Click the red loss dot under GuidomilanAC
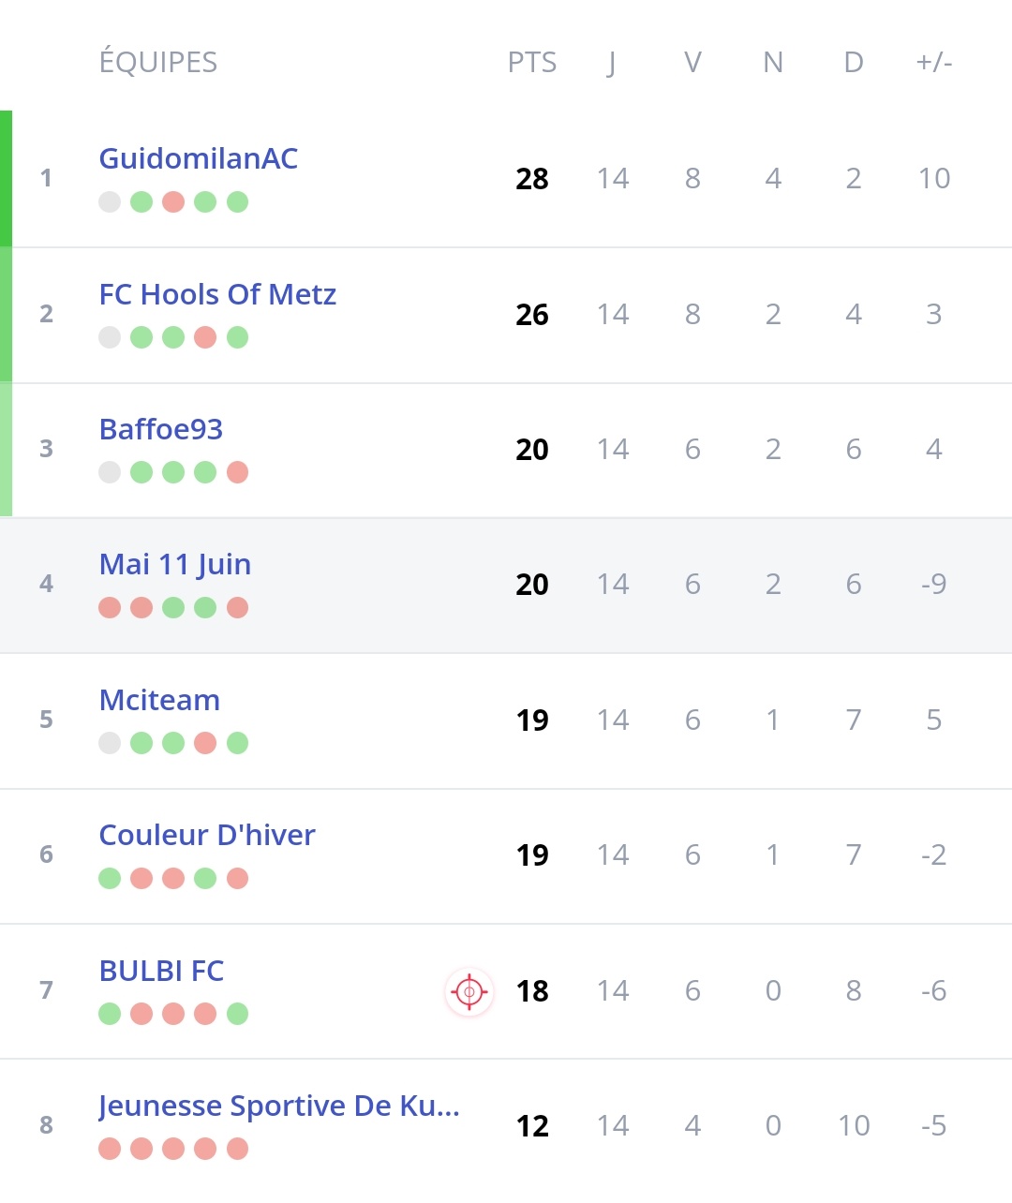Image resolution: width=1012 pixels, height=1203 pixels. (173, 202)
